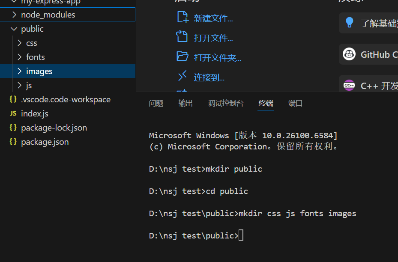Viewport: 398px width, 262px height.
Task: Click the Connect To remote icon
Action: [x=183, y=77]
